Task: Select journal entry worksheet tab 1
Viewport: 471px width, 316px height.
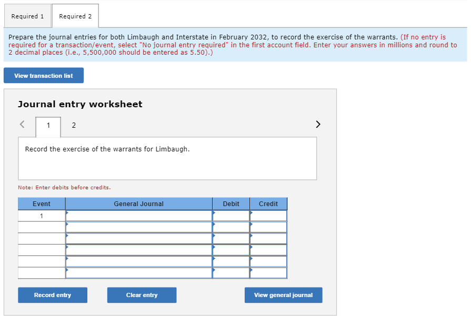Action: pos(48,126)
